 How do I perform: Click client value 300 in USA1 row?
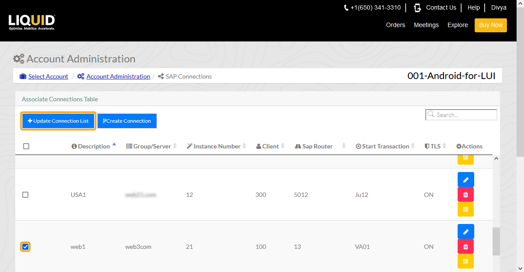[x=261, y=195]
